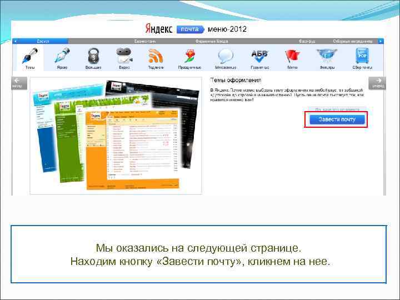Click the right scroll arrow on menu bar
400x300 pixels.
[x=381, y=41]
